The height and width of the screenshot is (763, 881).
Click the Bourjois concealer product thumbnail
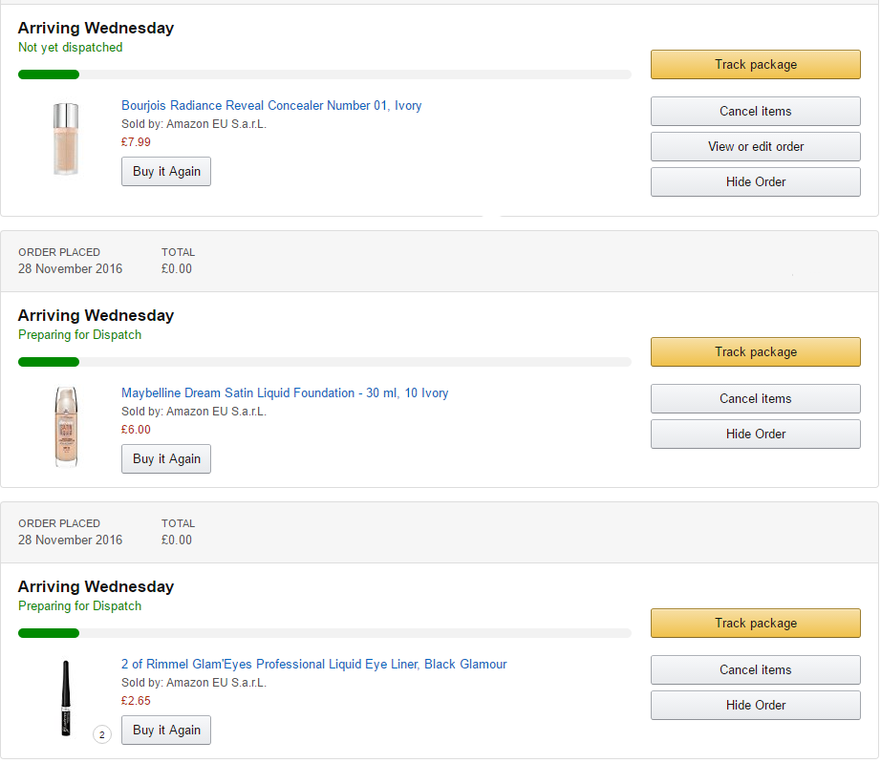point(66,138)
